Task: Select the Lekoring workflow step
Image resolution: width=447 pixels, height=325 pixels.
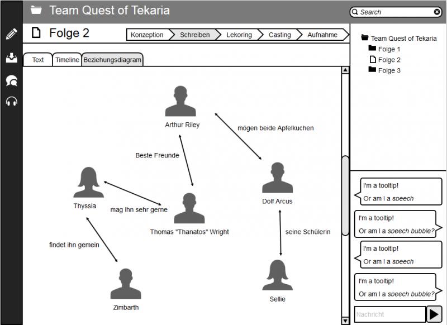Action: (239, 35)
